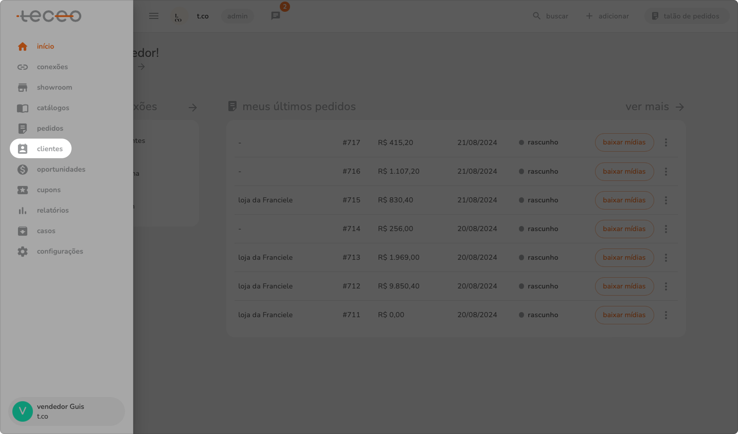738x434 pixels.
Task: Click baixar mídias for order #716
Action: [624, 171]
